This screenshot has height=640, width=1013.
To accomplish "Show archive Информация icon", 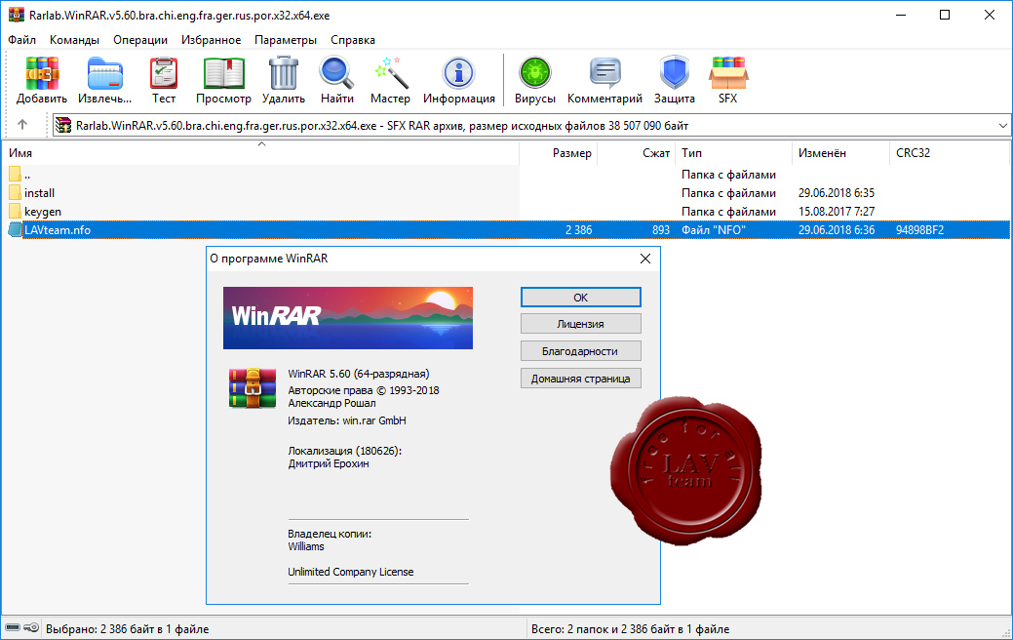I will 458,73.
